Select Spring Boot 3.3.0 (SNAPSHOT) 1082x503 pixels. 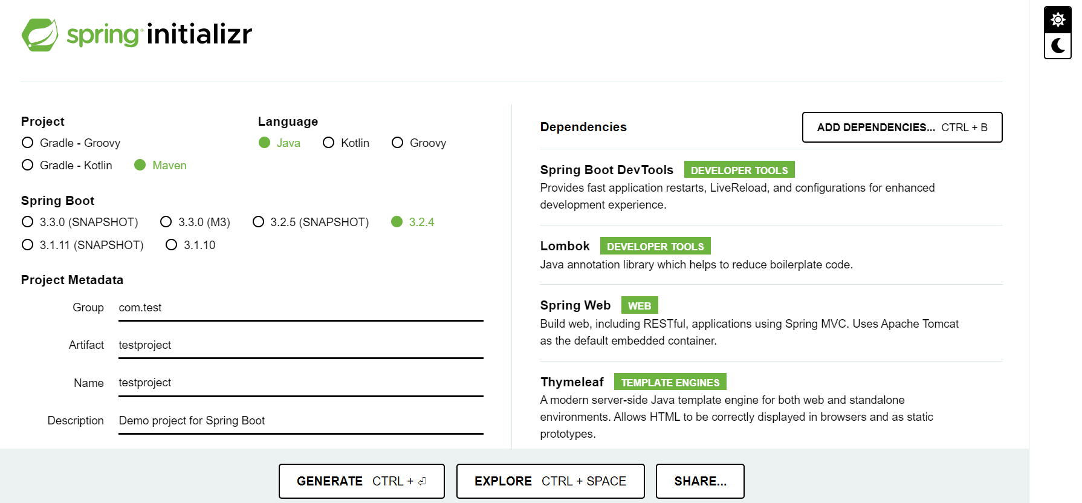click(80, 222)
